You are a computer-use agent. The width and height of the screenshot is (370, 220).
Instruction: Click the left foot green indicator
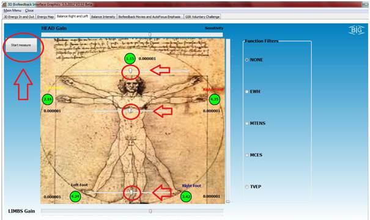(x=75, y=196)
